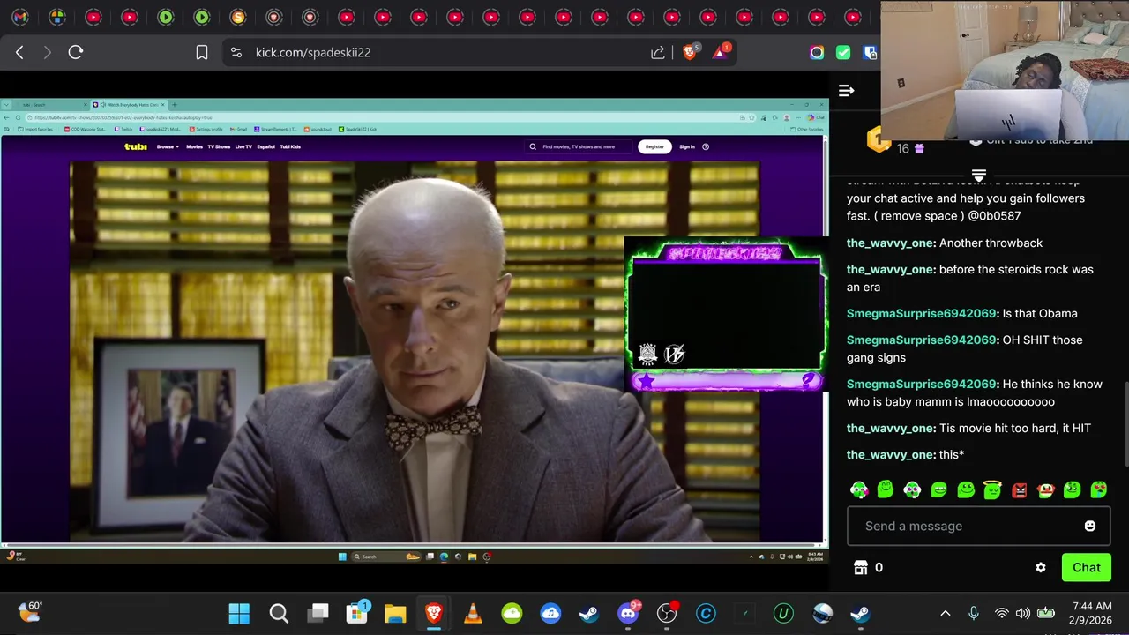Image resolution: width=1129 pixels, height=635 pixels.
Task: Open Tubi Live TV menu item
Action: pyautogui.click(x=243, y=146)
